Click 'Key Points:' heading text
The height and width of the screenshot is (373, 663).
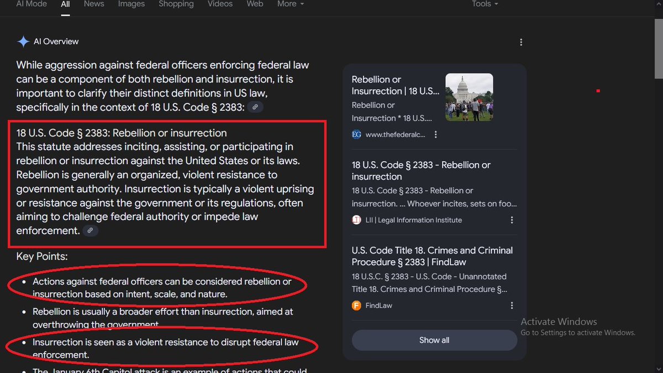42,257
